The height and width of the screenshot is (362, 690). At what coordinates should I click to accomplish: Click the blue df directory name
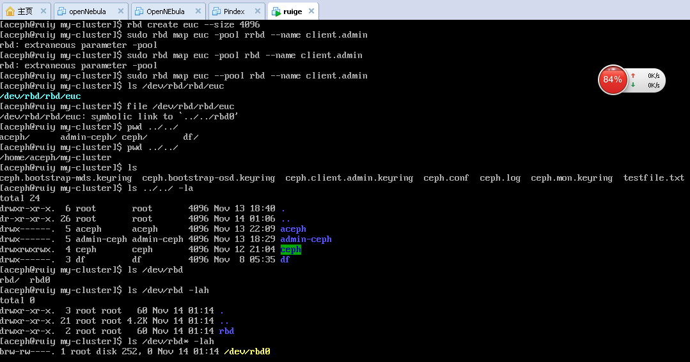click(x=285, y=260)
